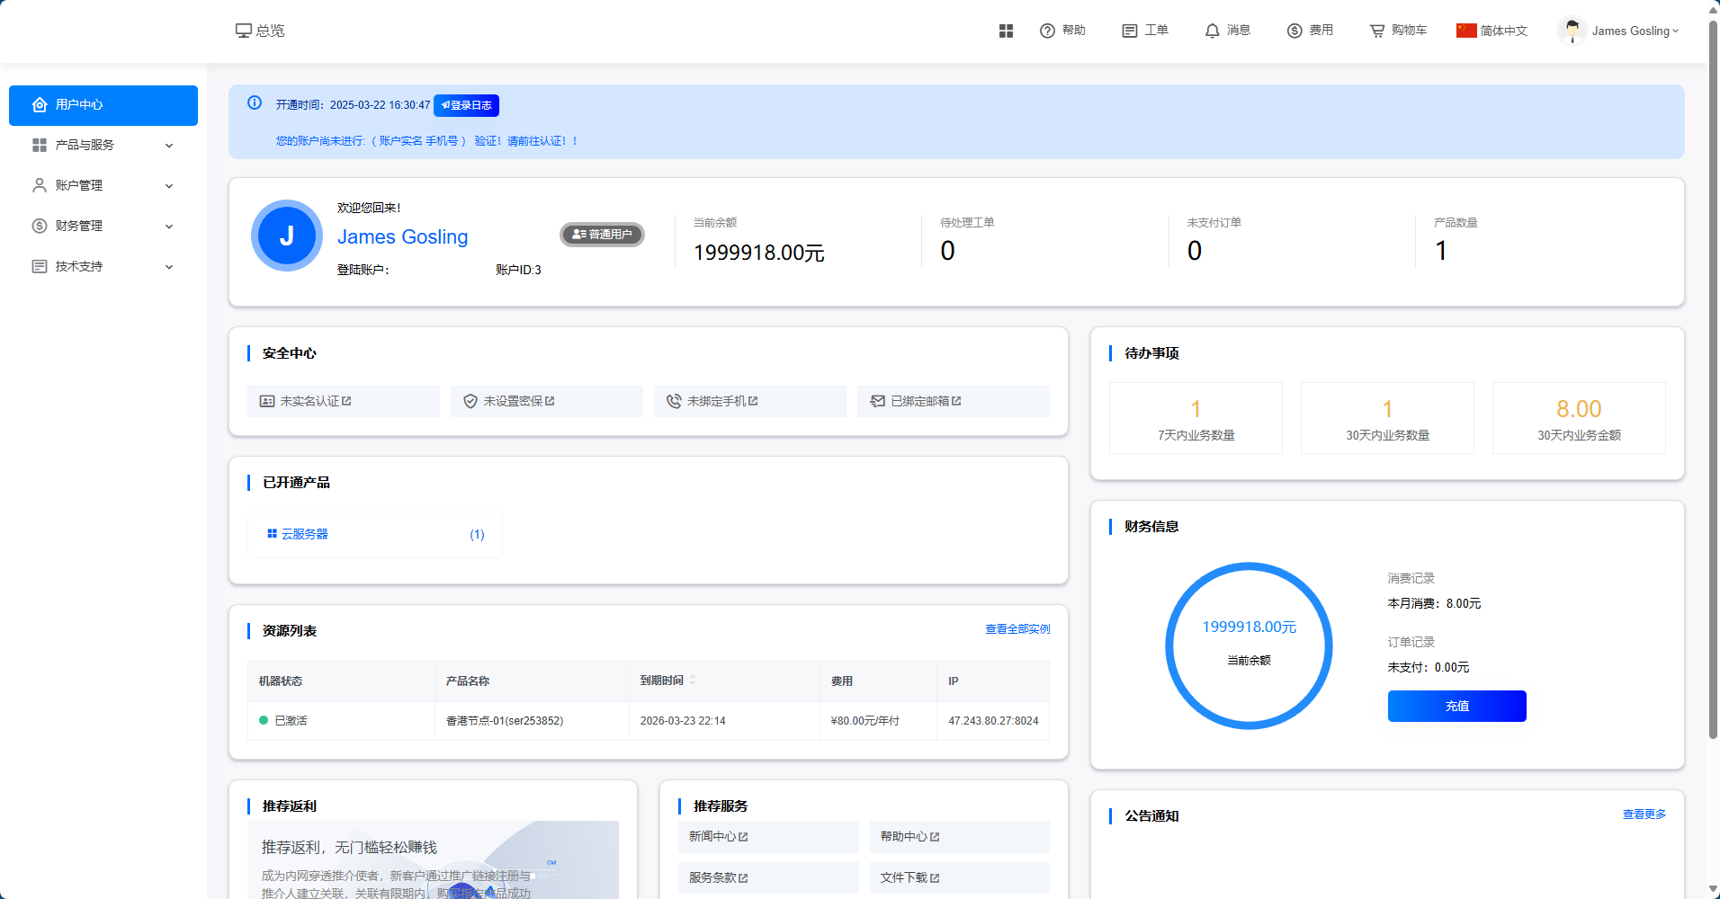Click the 总览 monitor icon
Screen dimensions: 1720x899
243,31
